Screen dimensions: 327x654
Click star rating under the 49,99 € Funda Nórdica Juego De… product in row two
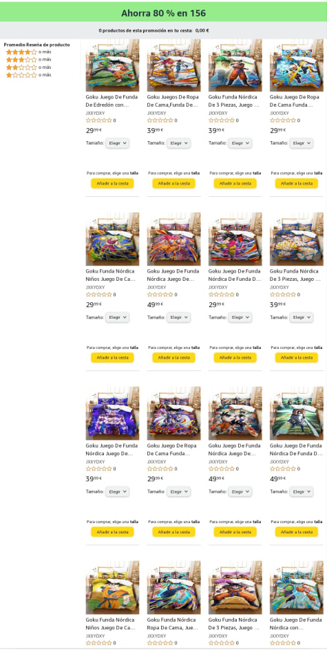click(160, 295)
